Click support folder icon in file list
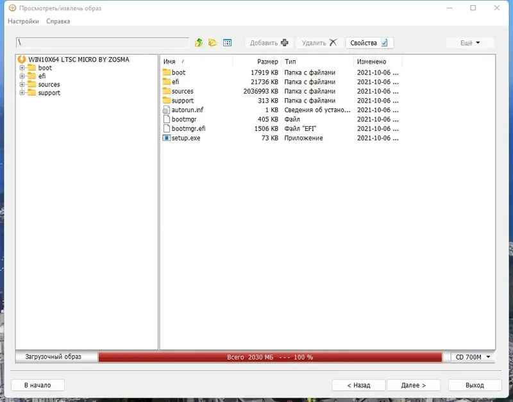 pos(167,101)
